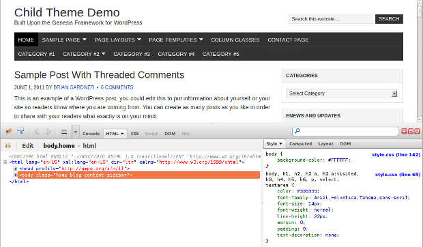Expand the head node in the tree

click(x=15, y=169)
